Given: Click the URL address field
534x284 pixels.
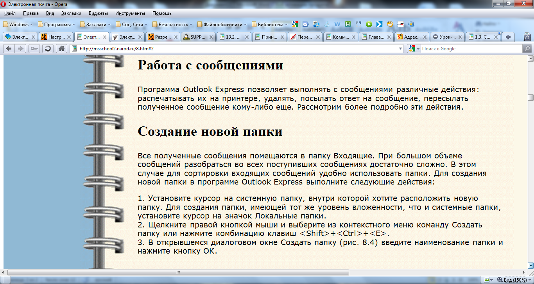Looking at the screenshot, I should pos(237,49).
